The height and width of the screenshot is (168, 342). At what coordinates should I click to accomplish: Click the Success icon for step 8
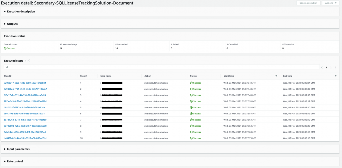(x=191, y=126)
